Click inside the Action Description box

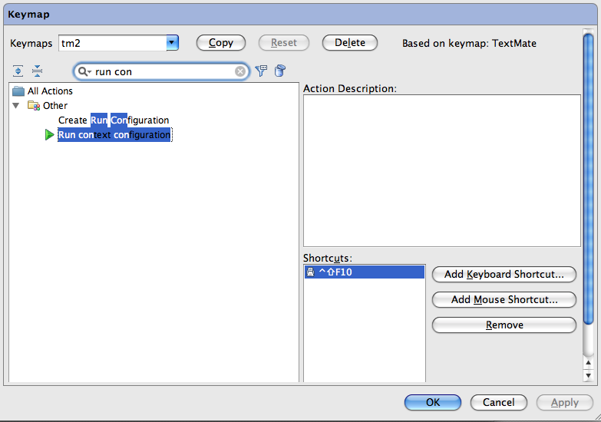pos(442,171)
